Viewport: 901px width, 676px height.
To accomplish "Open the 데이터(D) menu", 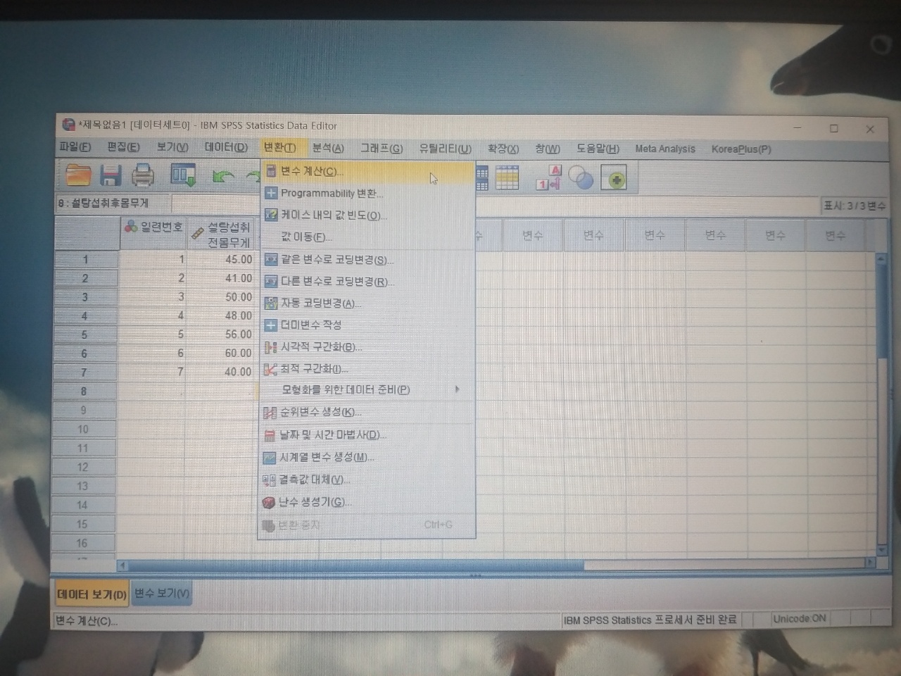I will (x=226, y=146).
